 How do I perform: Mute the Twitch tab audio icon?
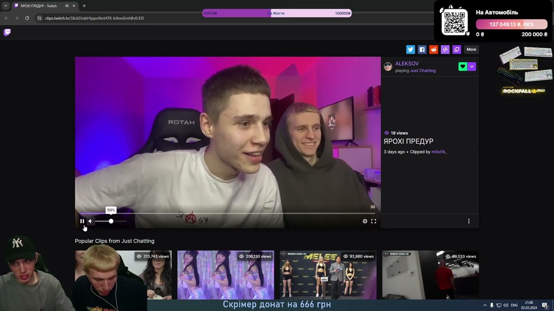[67, 6]
